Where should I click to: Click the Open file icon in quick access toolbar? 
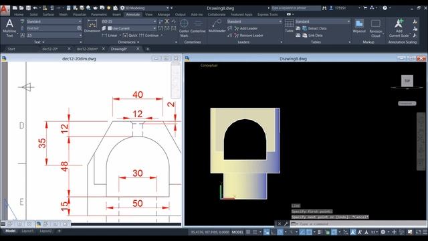[x=21, y=8]
